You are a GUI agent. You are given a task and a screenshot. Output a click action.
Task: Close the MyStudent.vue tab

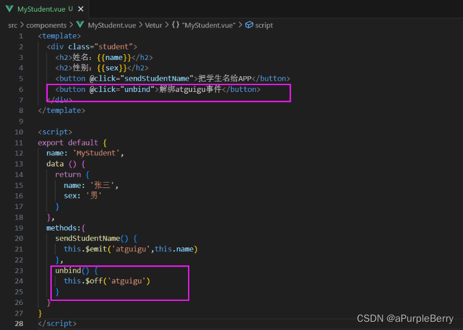(80, 9)
